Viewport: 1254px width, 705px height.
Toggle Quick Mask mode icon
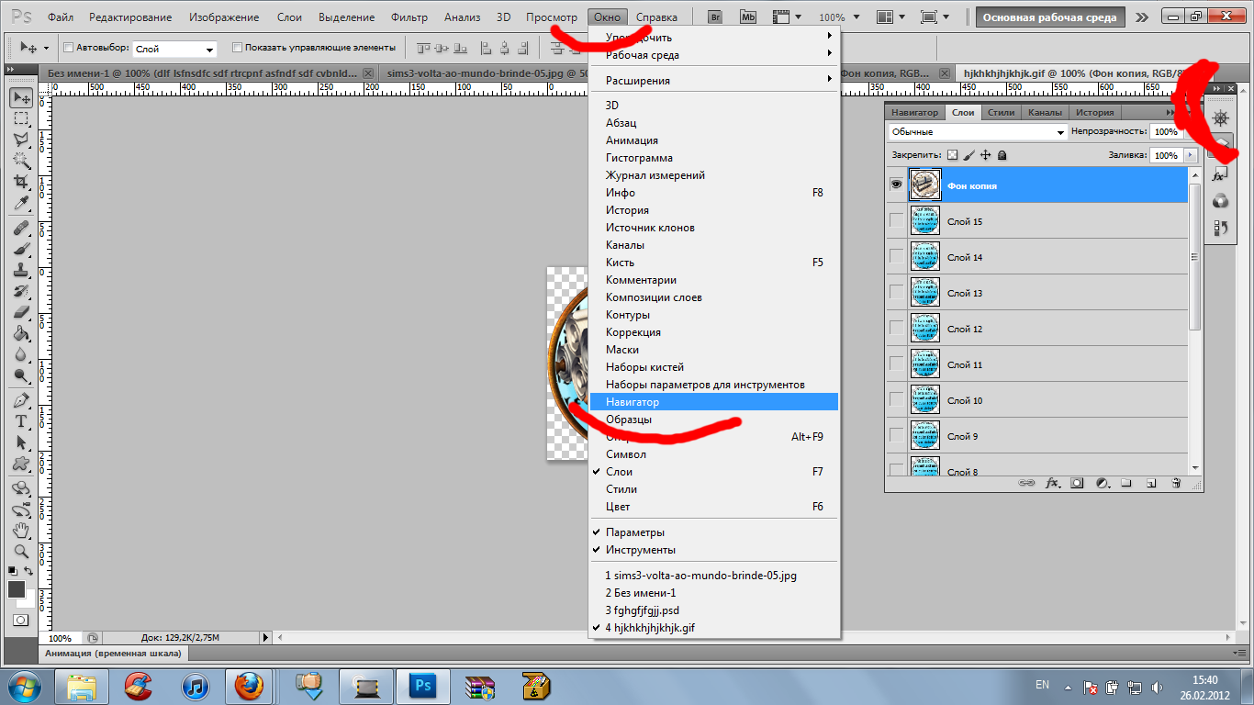click(21, 621)
